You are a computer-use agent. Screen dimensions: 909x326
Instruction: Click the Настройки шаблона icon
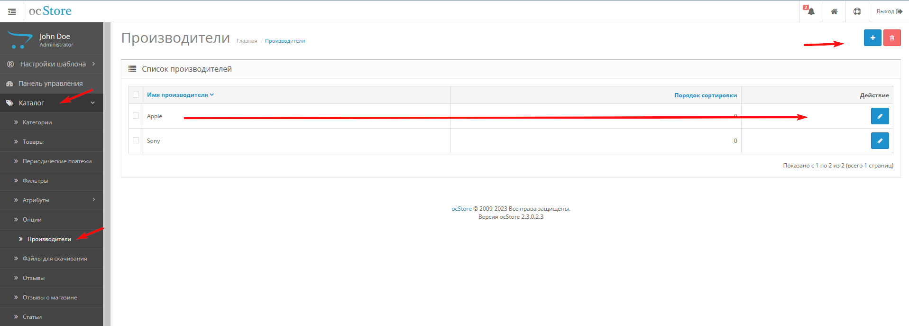coord(10,64)
